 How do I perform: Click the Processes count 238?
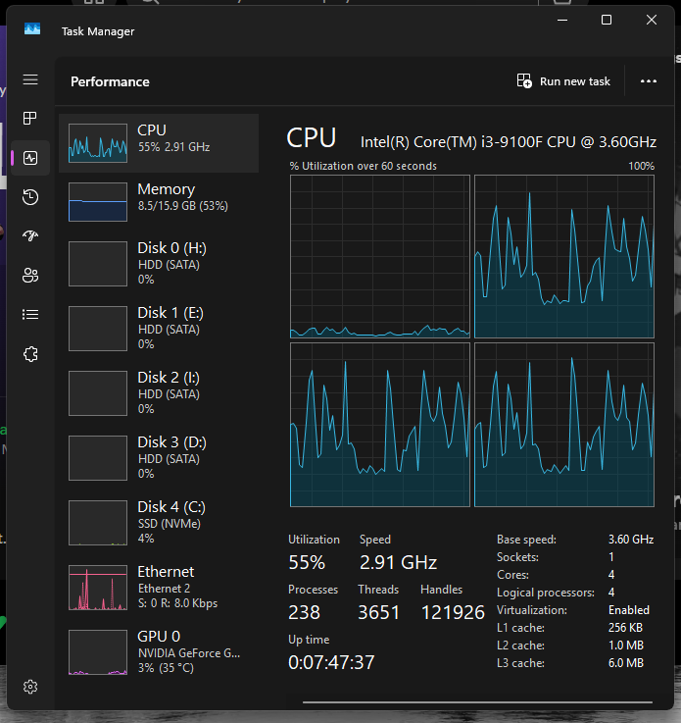304,612
